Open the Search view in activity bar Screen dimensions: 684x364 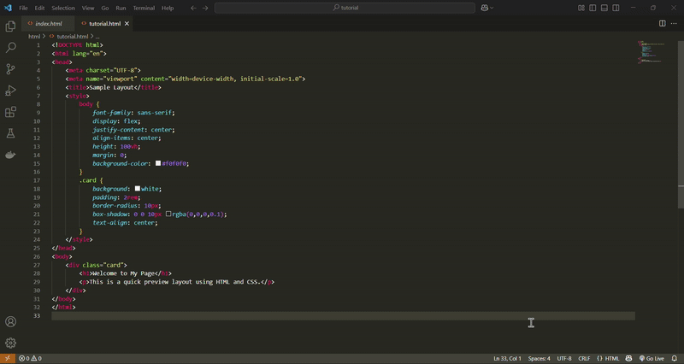(x=11, y=48)
